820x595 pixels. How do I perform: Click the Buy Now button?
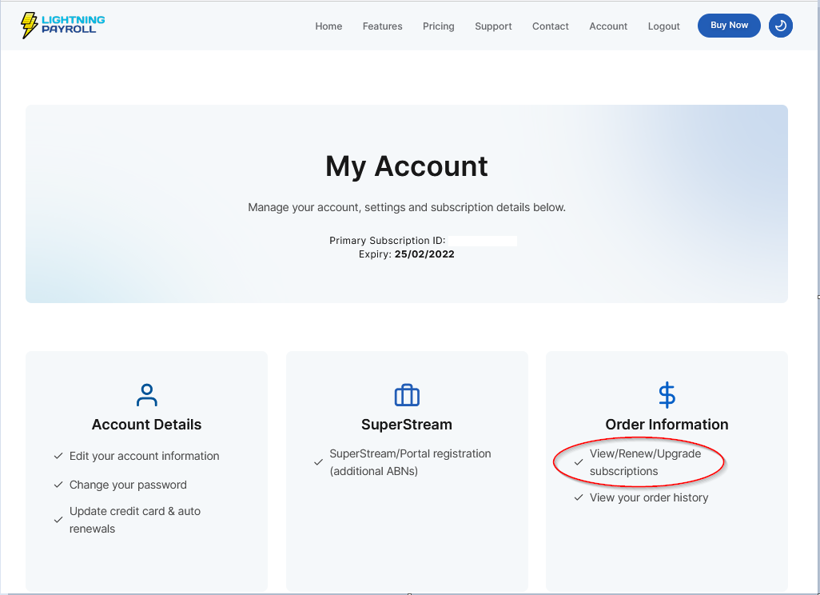[x=729, y=25]
